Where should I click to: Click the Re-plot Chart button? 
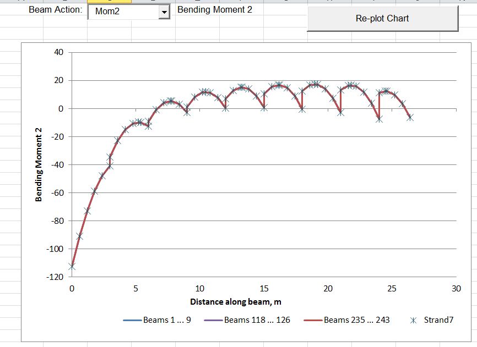[382, 19]
